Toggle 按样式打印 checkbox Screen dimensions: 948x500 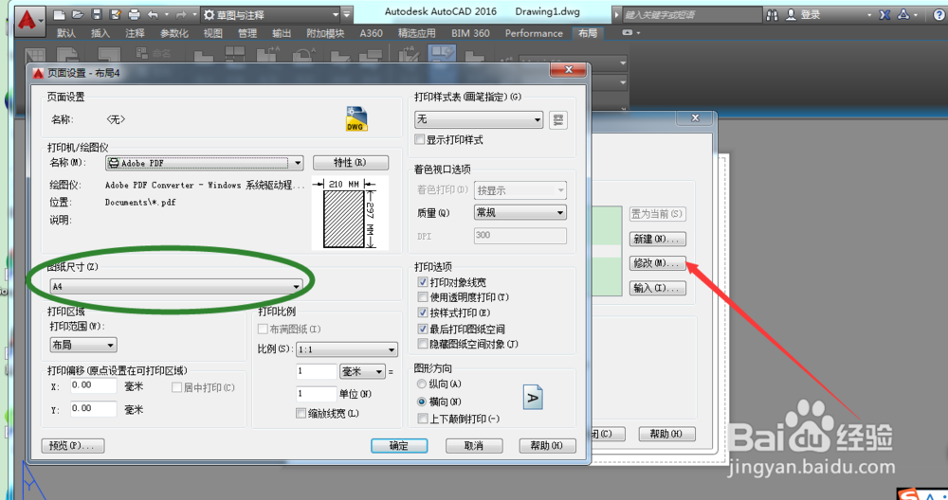[x=423, y=312]
